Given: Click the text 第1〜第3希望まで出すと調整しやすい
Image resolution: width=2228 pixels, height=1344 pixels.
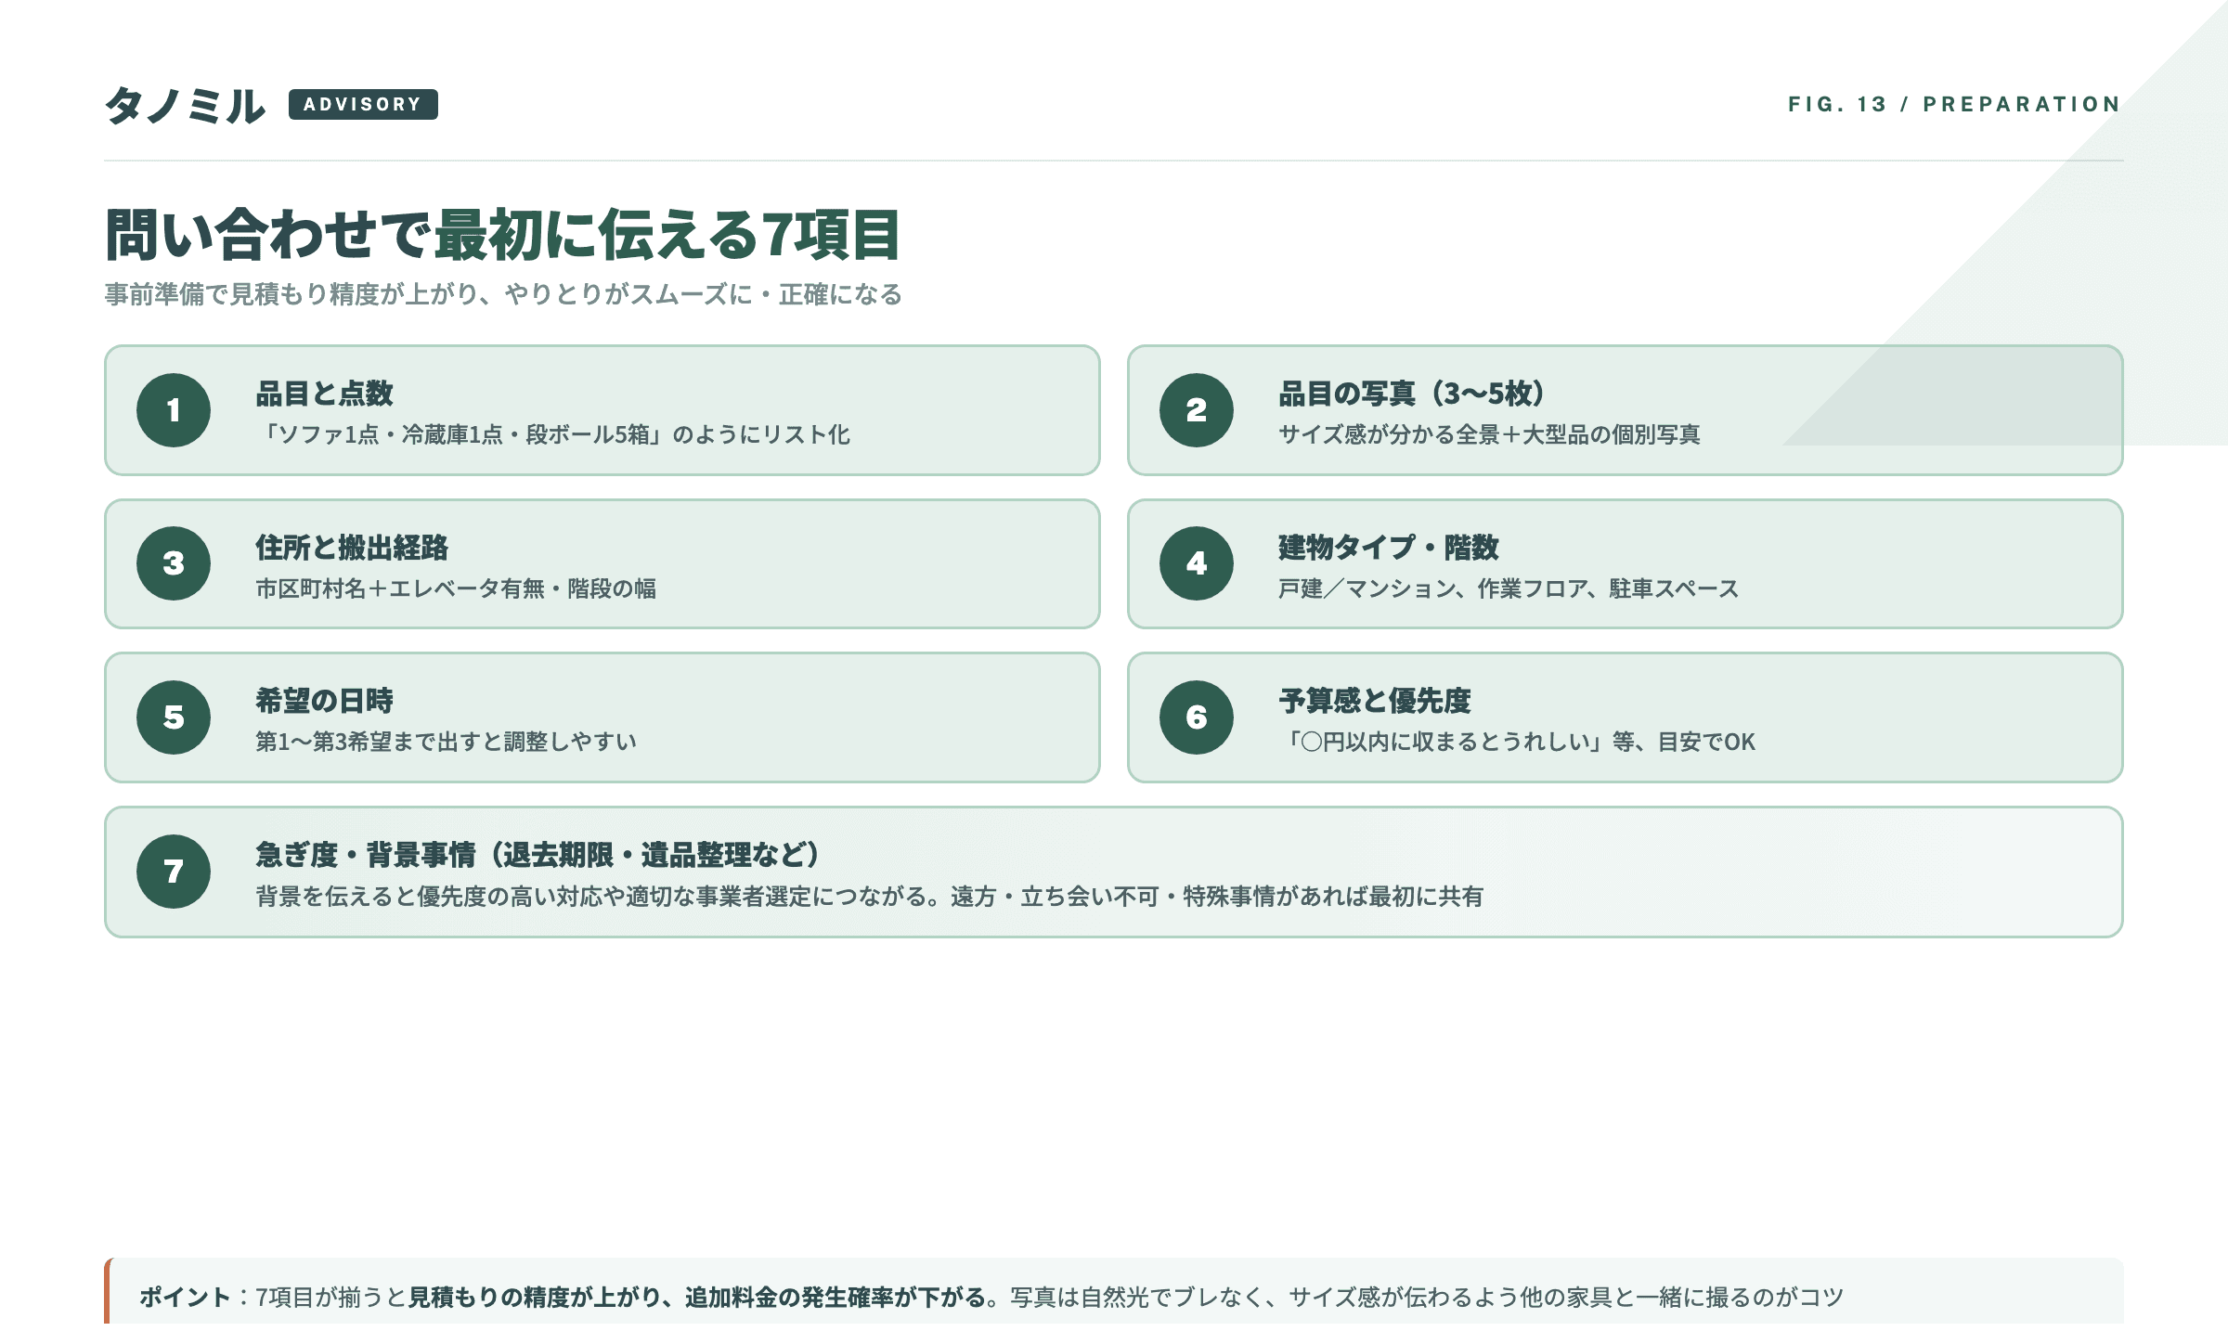Looking at the screenshot, I should pos(447,742).
